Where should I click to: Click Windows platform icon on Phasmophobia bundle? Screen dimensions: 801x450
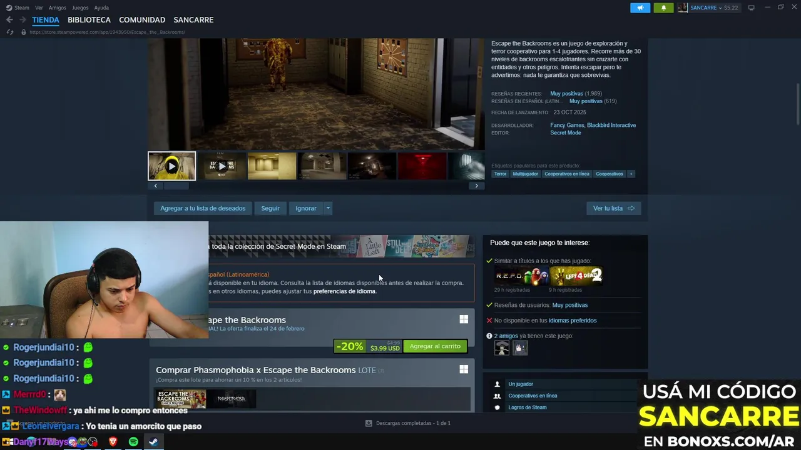pos(464,369)
